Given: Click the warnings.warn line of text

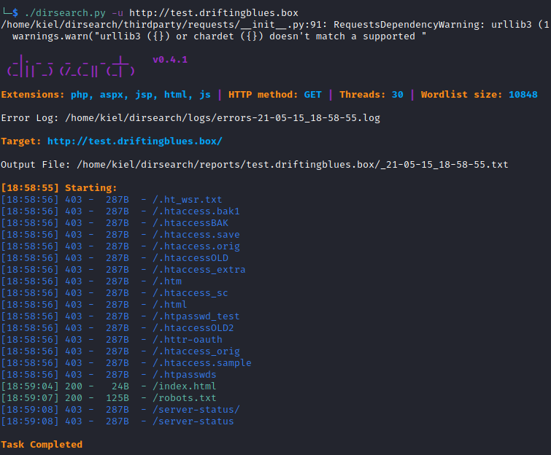Looking at the screenshot, I should click(219, 36).
